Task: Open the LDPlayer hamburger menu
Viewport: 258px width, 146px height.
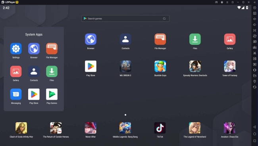Action: pyautogui.click(x=227, y=2)
